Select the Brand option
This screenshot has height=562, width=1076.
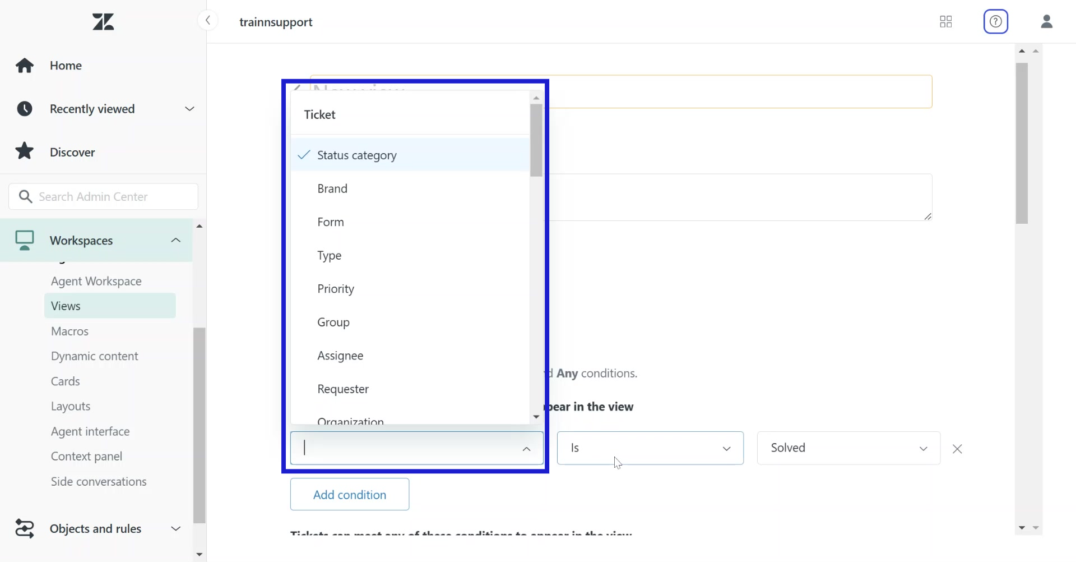coord(332,188)
